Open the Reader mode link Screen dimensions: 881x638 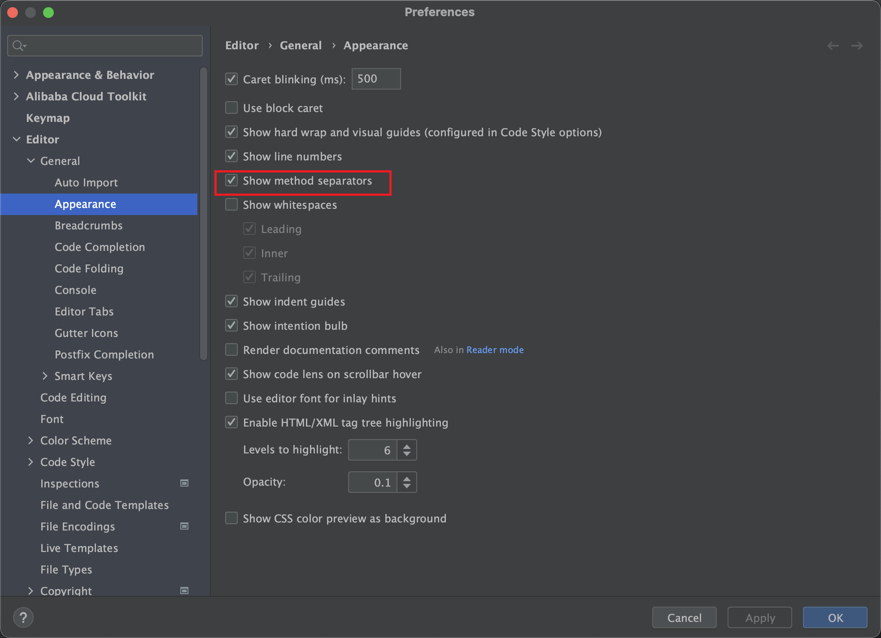pos(495,350)
